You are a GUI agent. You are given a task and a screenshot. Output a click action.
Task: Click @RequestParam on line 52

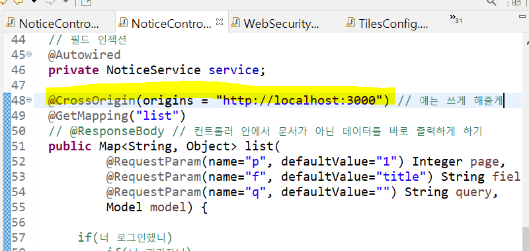(153, 162)
